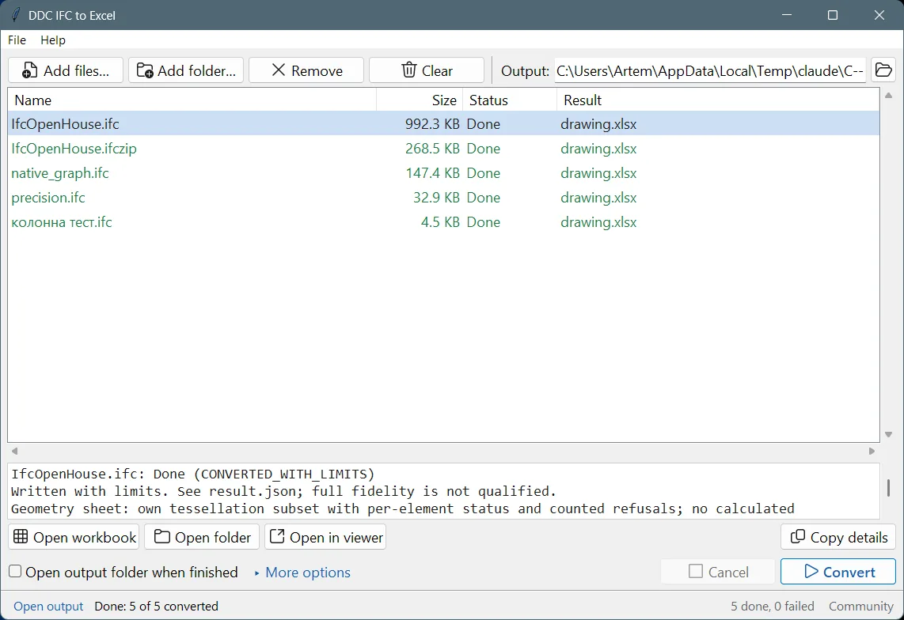Click the Add folder button
Viewport: 904px width, 620px height.
(x=186, y=70)
